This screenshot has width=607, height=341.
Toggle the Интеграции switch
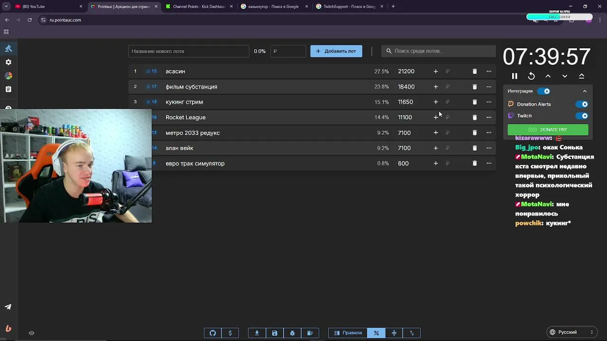[544, 91]
